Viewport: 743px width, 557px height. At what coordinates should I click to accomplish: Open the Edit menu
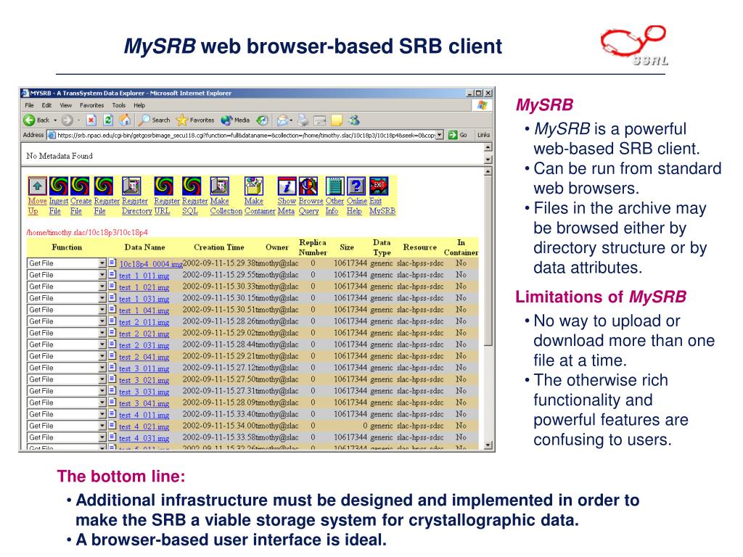pos(46,105)
